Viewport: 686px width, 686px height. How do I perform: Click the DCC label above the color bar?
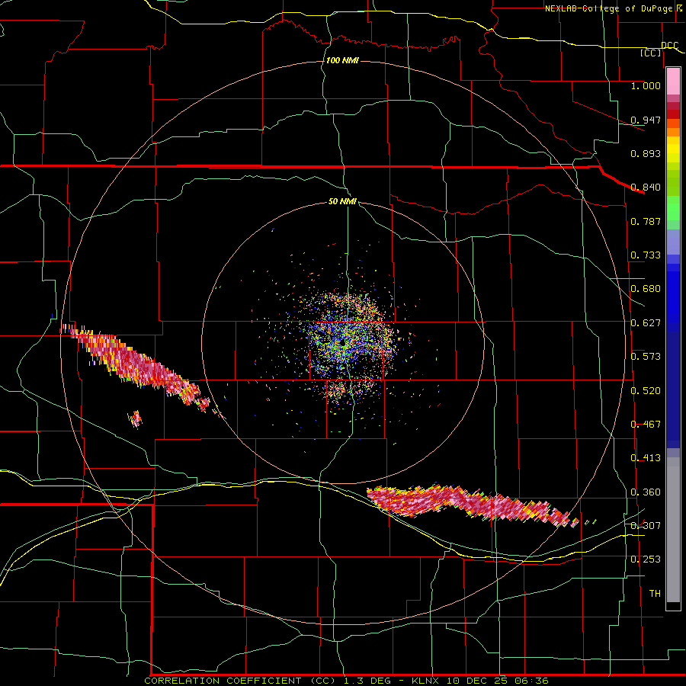click(x=669, y=45)
